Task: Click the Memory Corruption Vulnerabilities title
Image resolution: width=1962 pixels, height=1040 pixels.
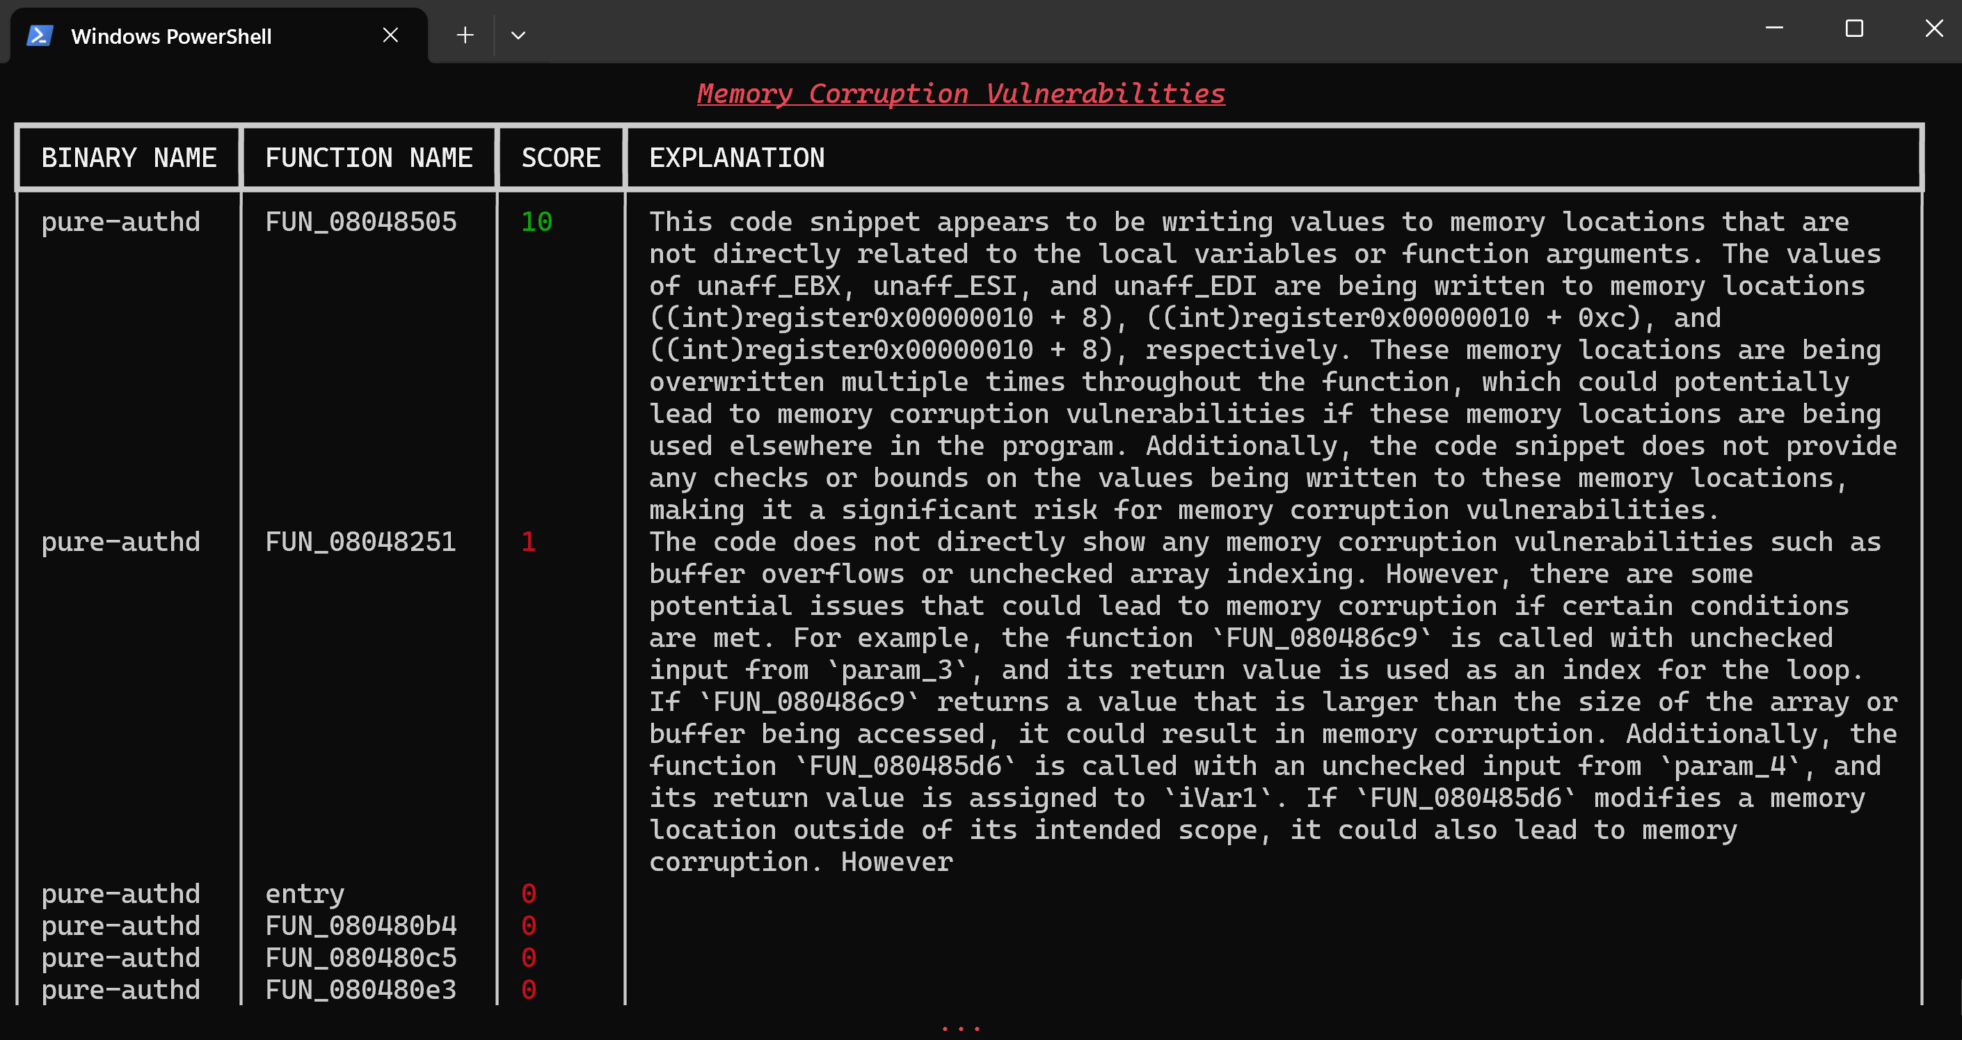Action: point(960,94)
